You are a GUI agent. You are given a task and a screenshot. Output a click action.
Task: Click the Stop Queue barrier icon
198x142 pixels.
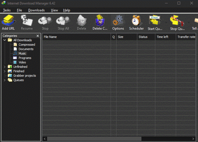click(177, 20)
